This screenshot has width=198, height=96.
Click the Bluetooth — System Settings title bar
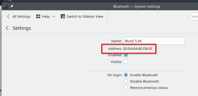point(137,6)
